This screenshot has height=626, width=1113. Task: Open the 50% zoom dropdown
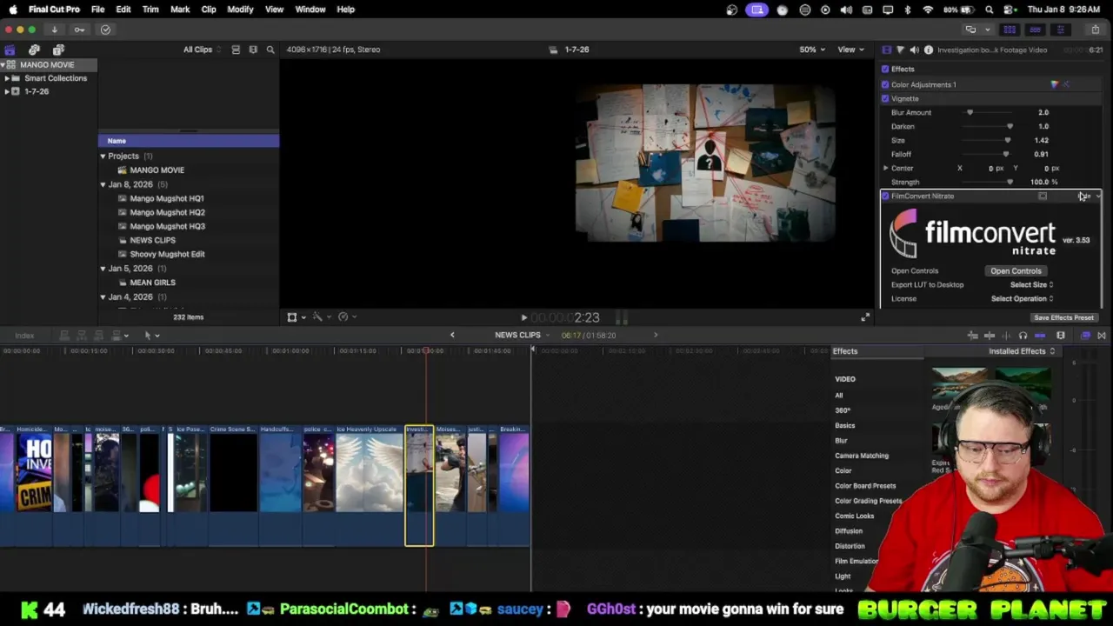(812, 50)
